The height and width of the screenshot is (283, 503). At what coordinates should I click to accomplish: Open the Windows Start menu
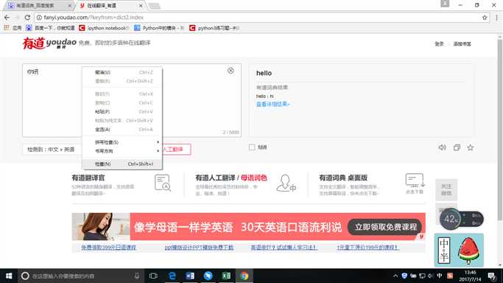pyautogui.click(x=9, y=276)
